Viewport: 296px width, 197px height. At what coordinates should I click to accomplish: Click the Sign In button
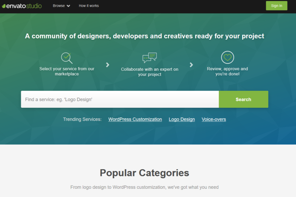tap(277, 6)
